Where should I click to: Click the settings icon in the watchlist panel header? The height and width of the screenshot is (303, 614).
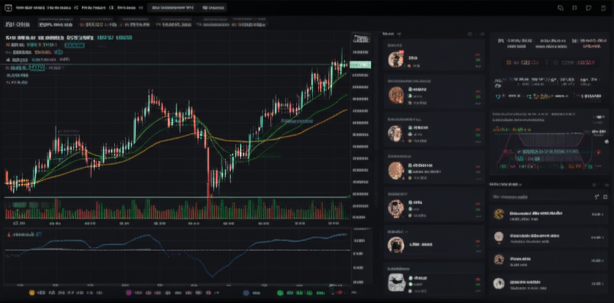[x=470, y=34]
